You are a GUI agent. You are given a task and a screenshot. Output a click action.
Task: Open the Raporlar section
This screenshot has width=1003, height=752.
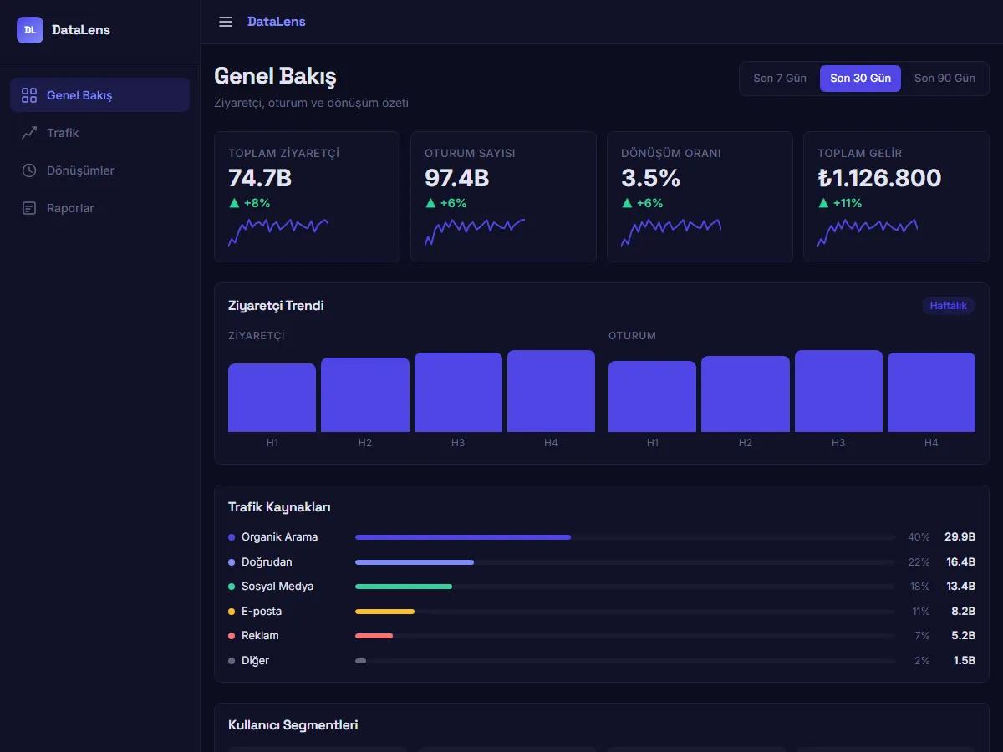tap(100, 208)
